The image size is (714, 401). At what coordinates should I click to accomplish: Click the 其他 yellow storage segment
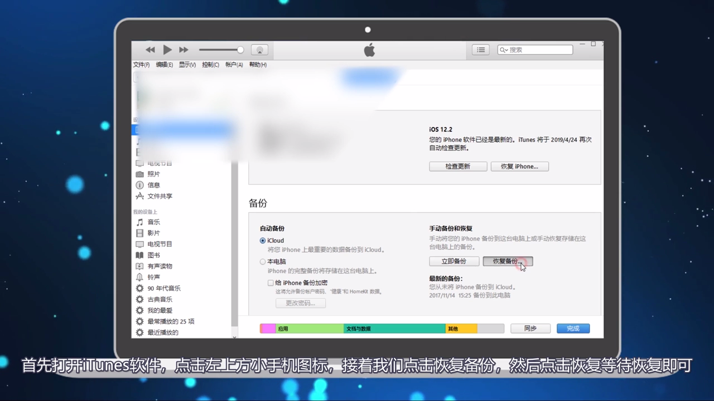click(461, 329)
